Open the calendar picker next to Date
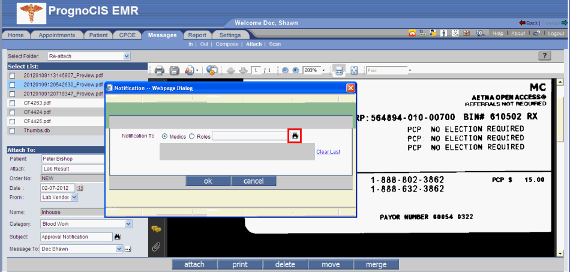Viewport: 570px width, 272px height. (x=80, y=188)
